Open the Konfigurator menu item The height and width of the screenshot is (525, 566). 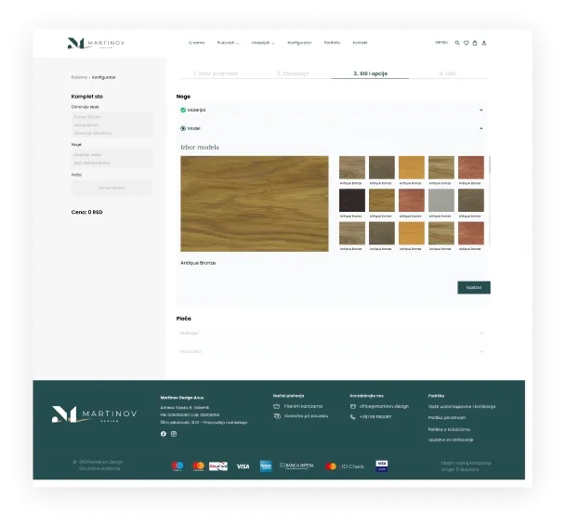tap(299, 43)
